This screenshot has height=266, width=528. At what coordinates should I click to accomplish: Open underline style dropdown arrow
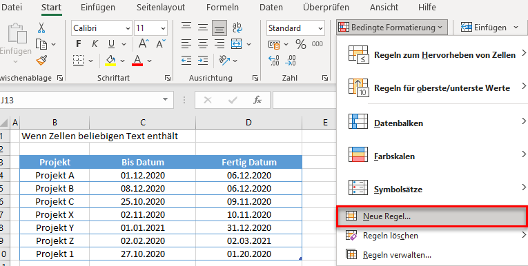[x=124, y=44]
